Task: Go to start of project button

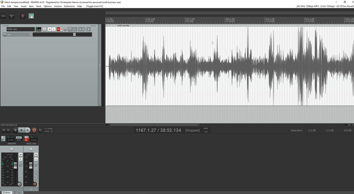Action: coord(4,130)
